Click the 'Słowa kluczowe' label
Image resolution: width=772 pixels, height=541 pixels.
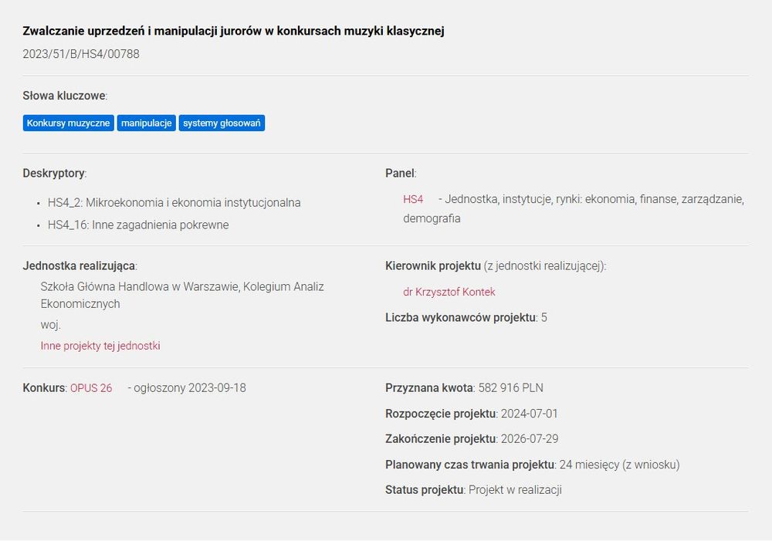coord(64,96)
